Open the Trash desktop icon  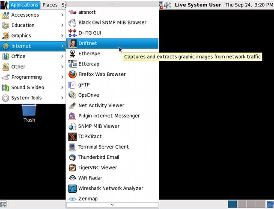(x=29, y=113)
